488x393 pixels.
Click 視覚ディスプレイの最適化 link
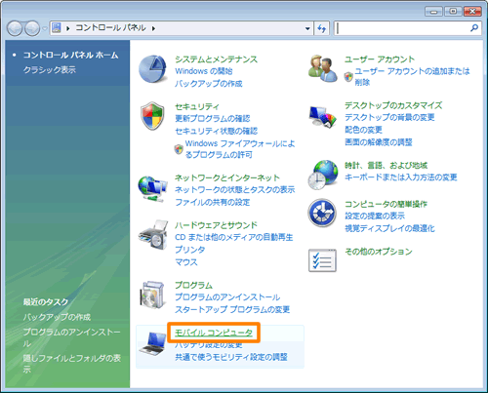(389, 228)
